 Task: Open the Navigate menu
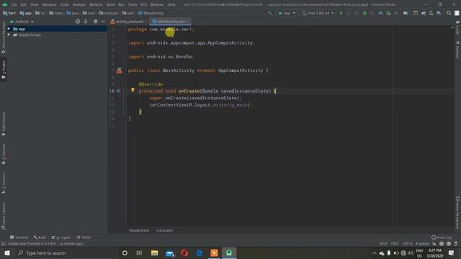[x=49, y=4]
